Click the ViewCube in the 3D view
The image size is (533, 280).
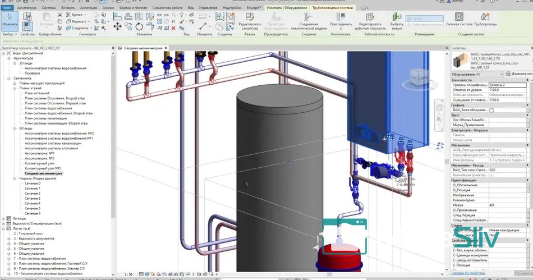tap(419, 77)
